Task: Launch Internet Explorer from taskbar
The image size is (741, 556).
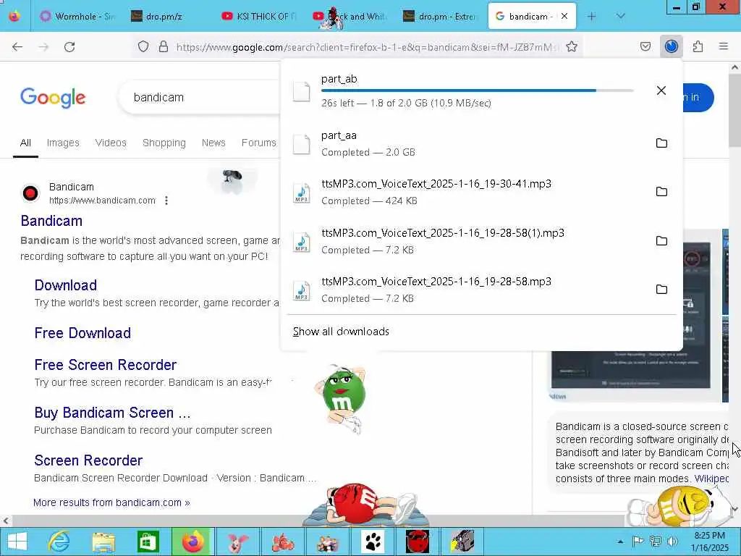Action: point(59,542)
